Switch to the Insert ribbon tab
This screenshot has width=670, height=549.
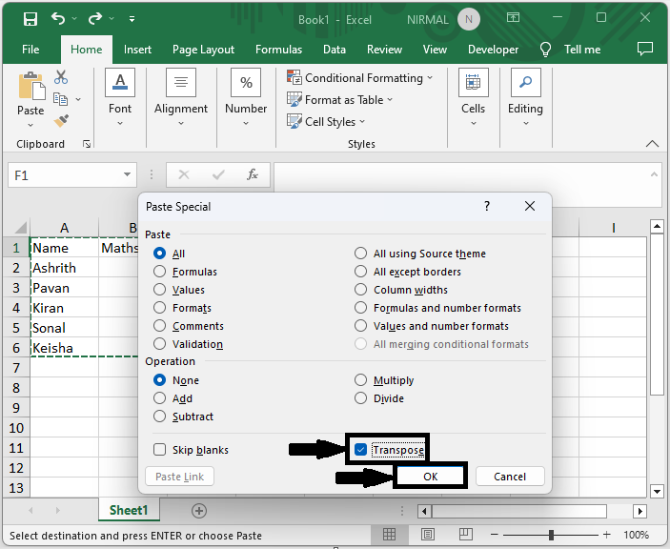pos(137,50)
